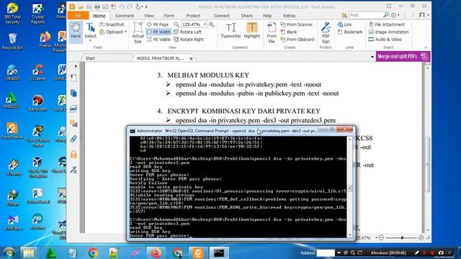
Task: Open the Bookmarks navigation panel
Action: click(73, 78)
